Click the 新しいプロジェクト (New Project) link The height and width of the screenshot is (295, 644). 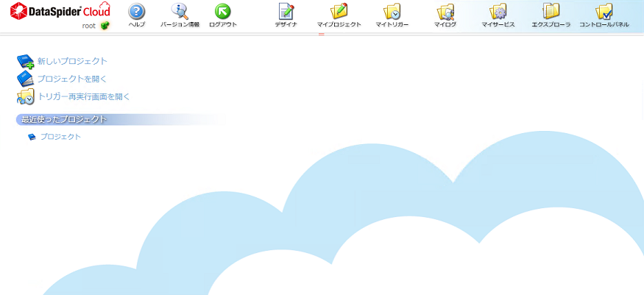[x=72, y=61]
